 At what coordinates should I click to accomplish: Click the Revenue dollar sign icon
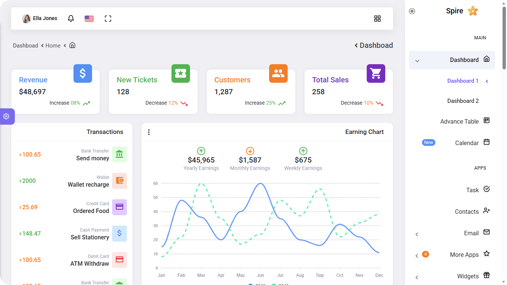tap(83, 73)
